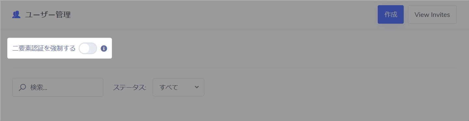Click the blue 作成 create-user button
469x121 pixels.
(x=391, y=15)
